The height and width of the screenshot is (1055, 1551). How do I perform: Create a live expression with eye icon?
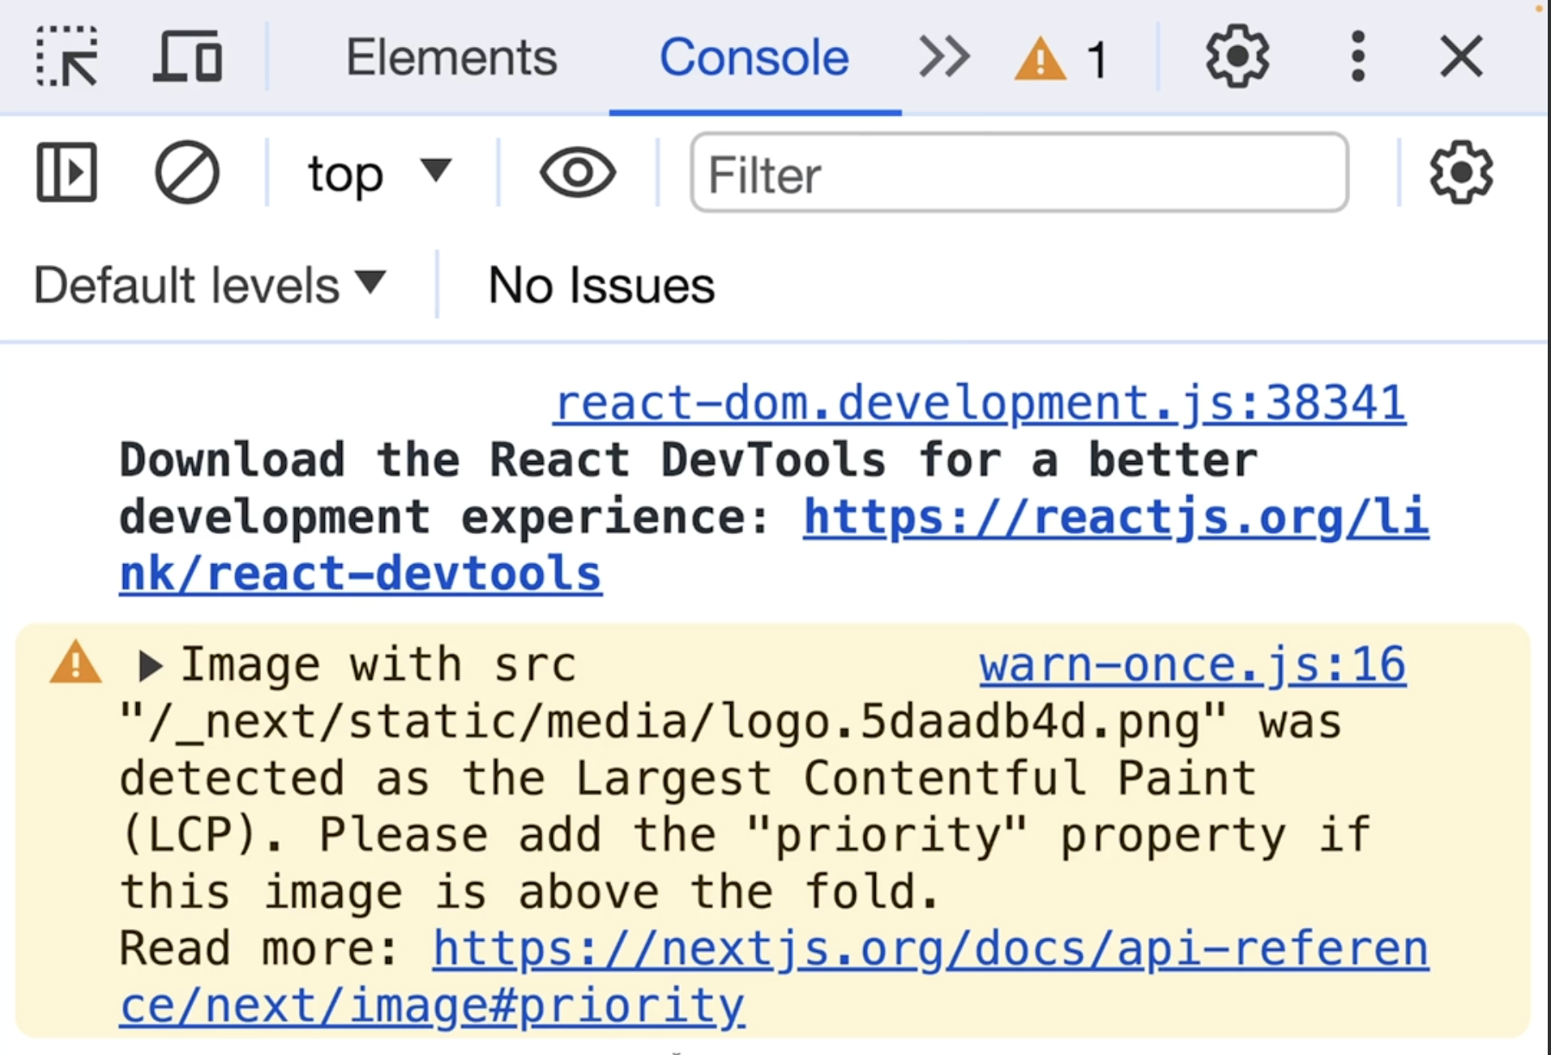pos(578,173)
